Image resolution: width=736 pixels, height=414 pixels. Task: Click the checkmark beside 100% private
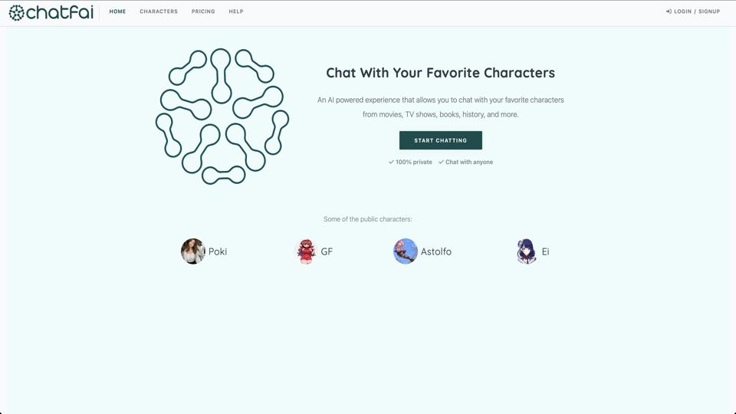click(x=391, y=163)
